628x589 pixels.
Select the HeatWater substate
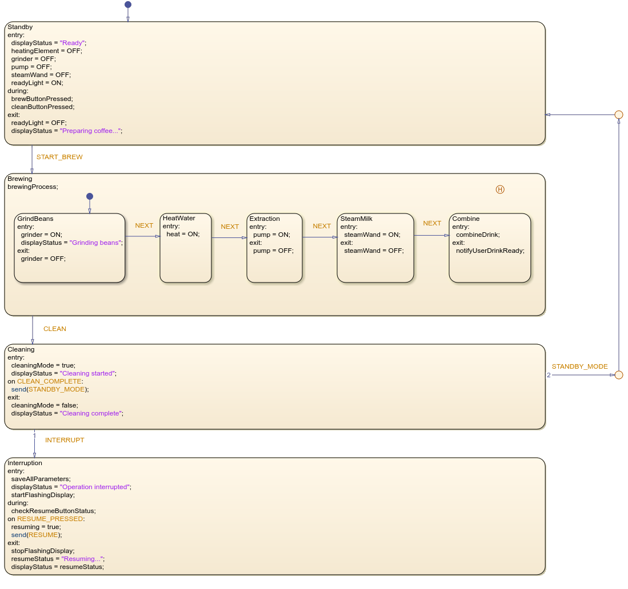click(185, 248)
